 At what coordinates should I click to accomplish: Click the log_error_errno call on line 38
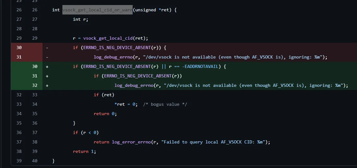(x=131, y=142)
